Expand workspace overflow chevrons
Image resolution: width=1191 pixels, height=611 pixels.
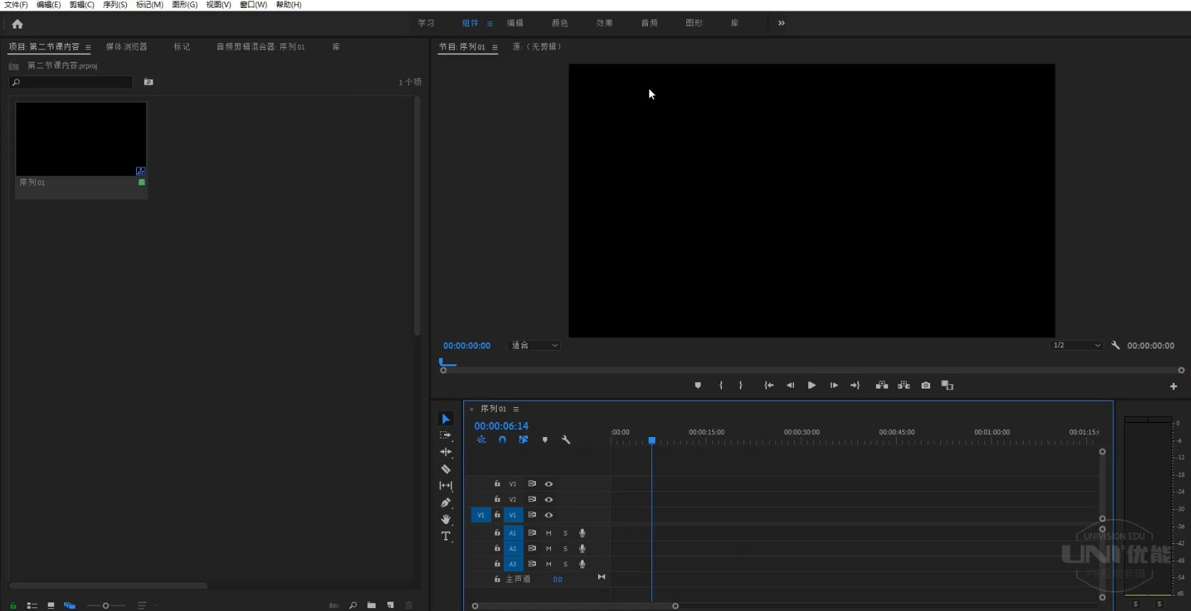click(781, 23)
